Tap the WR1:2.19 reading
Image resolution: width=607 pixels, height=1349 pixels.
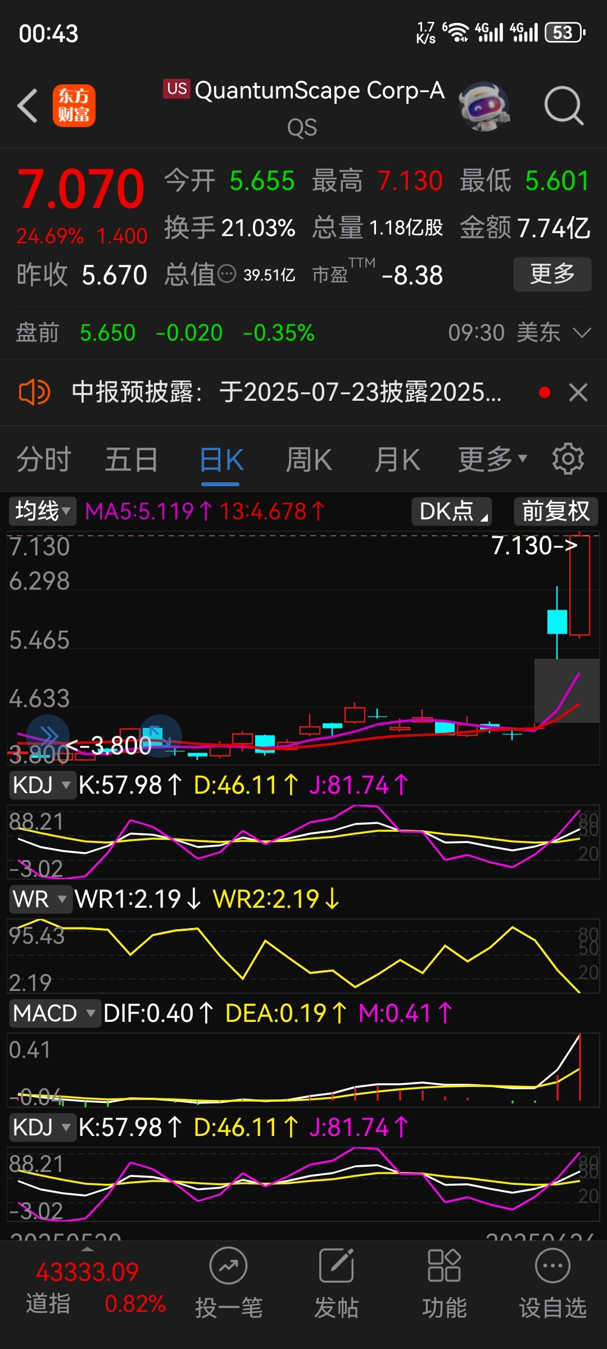[x=138, y=899]
